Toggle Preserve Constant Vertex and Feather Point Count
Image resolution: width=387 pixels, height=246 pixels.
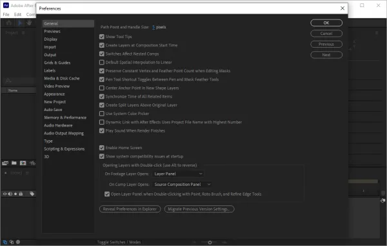(x=102, y=71)
